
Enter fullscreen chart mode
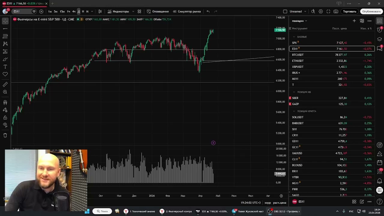click(328, 11)
